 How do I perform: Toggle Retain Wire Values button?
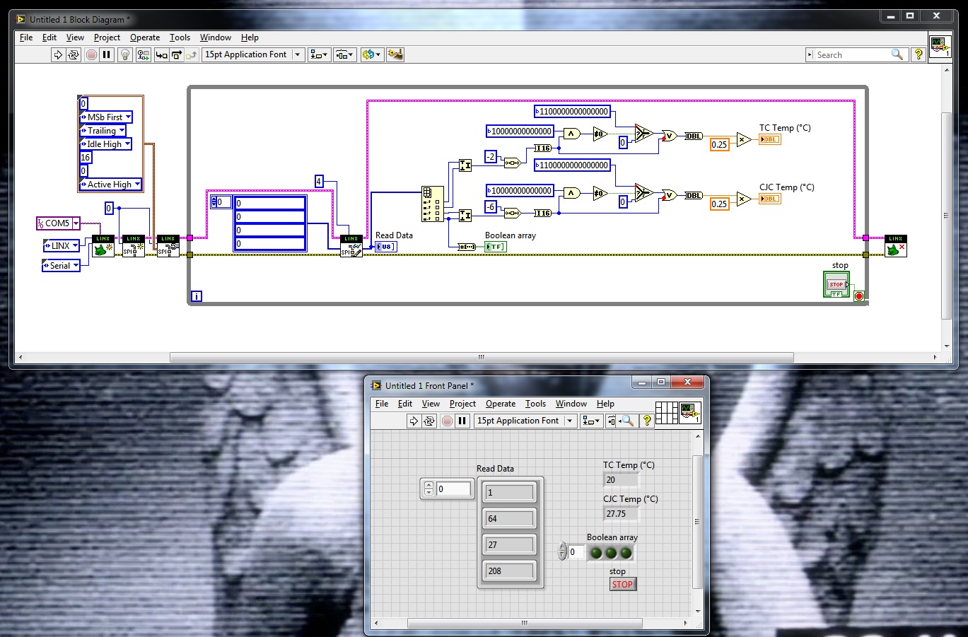pyautogui.click(x=144, y=54)
